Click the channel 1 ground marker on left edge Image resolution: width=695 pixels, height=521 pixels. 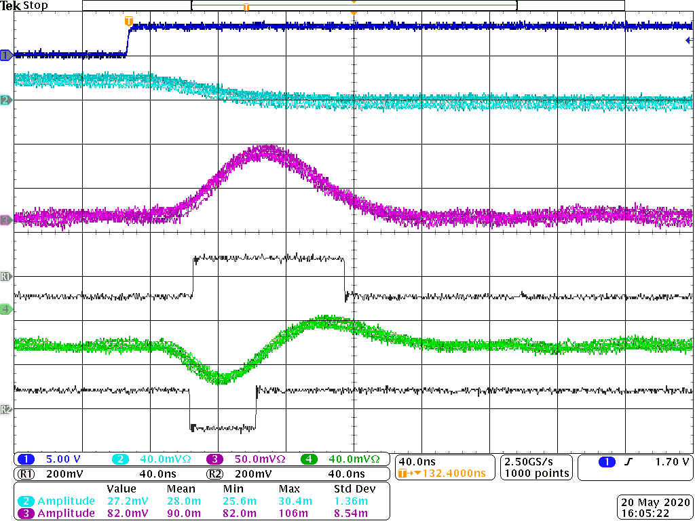click(6, 56)
